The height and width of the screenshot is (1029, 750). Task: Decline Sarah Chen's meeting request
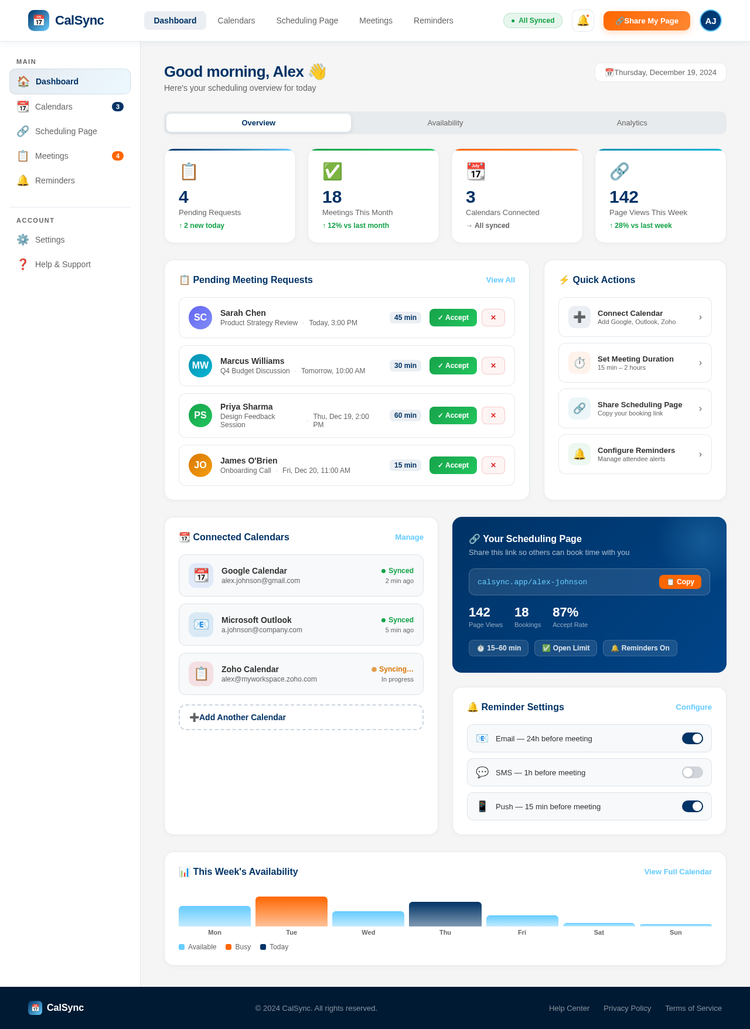(x=493, y=318)
